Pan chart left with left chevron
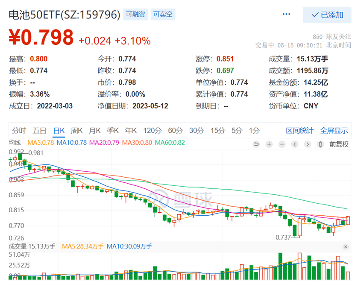This screenshot has height=281, width=355. click(x=294, y=144)
